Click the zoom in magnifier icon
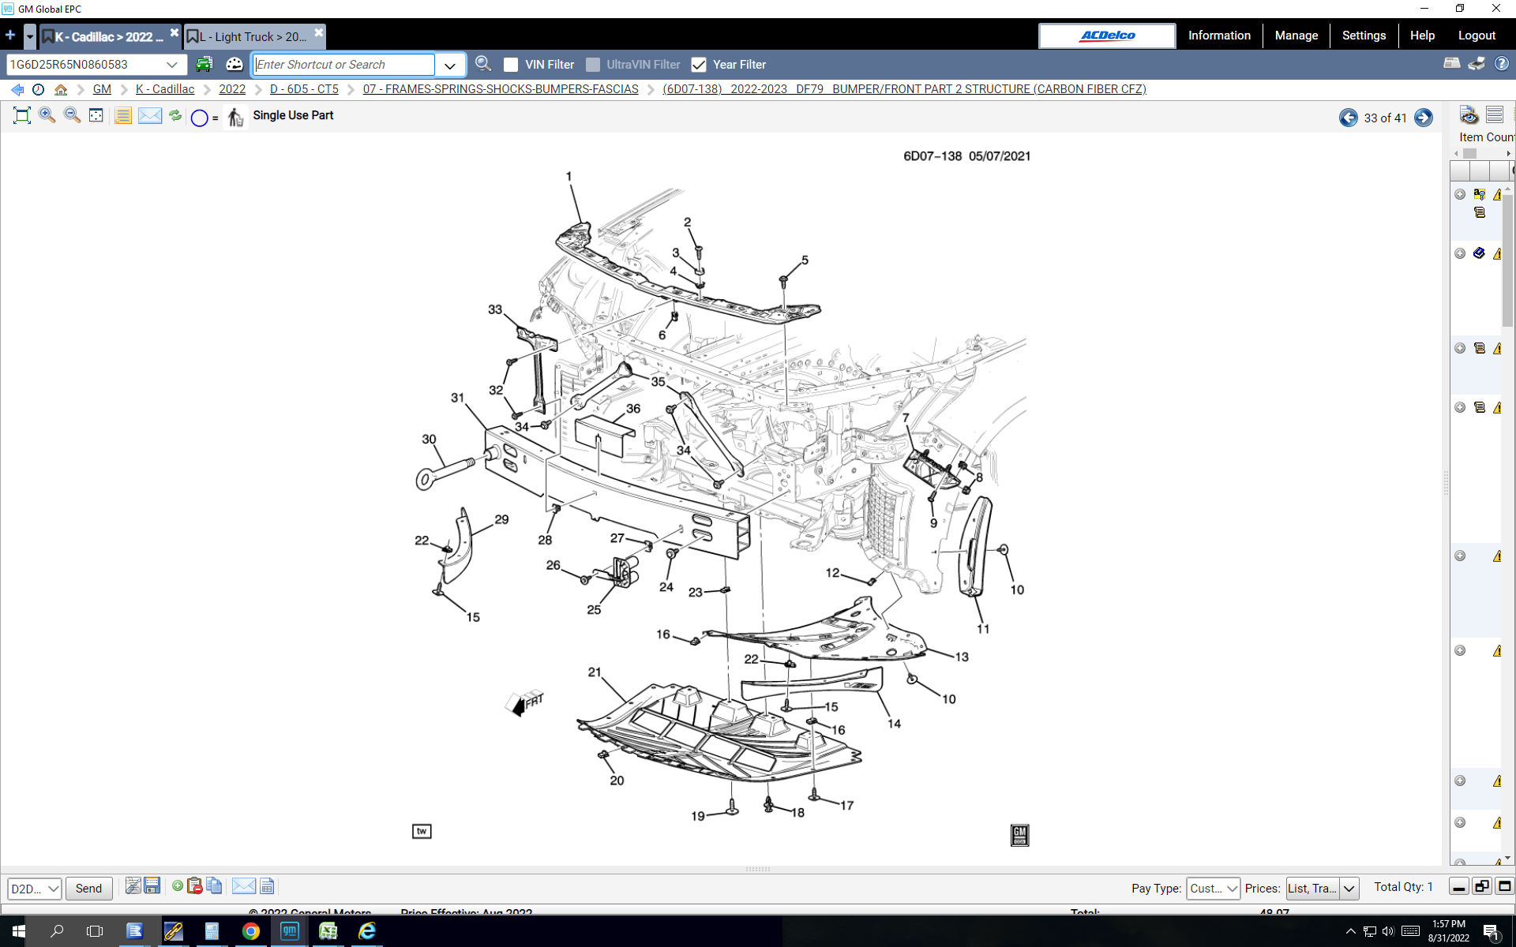The height and width of the screenshot is (947, 1516). tap(47, 116)
